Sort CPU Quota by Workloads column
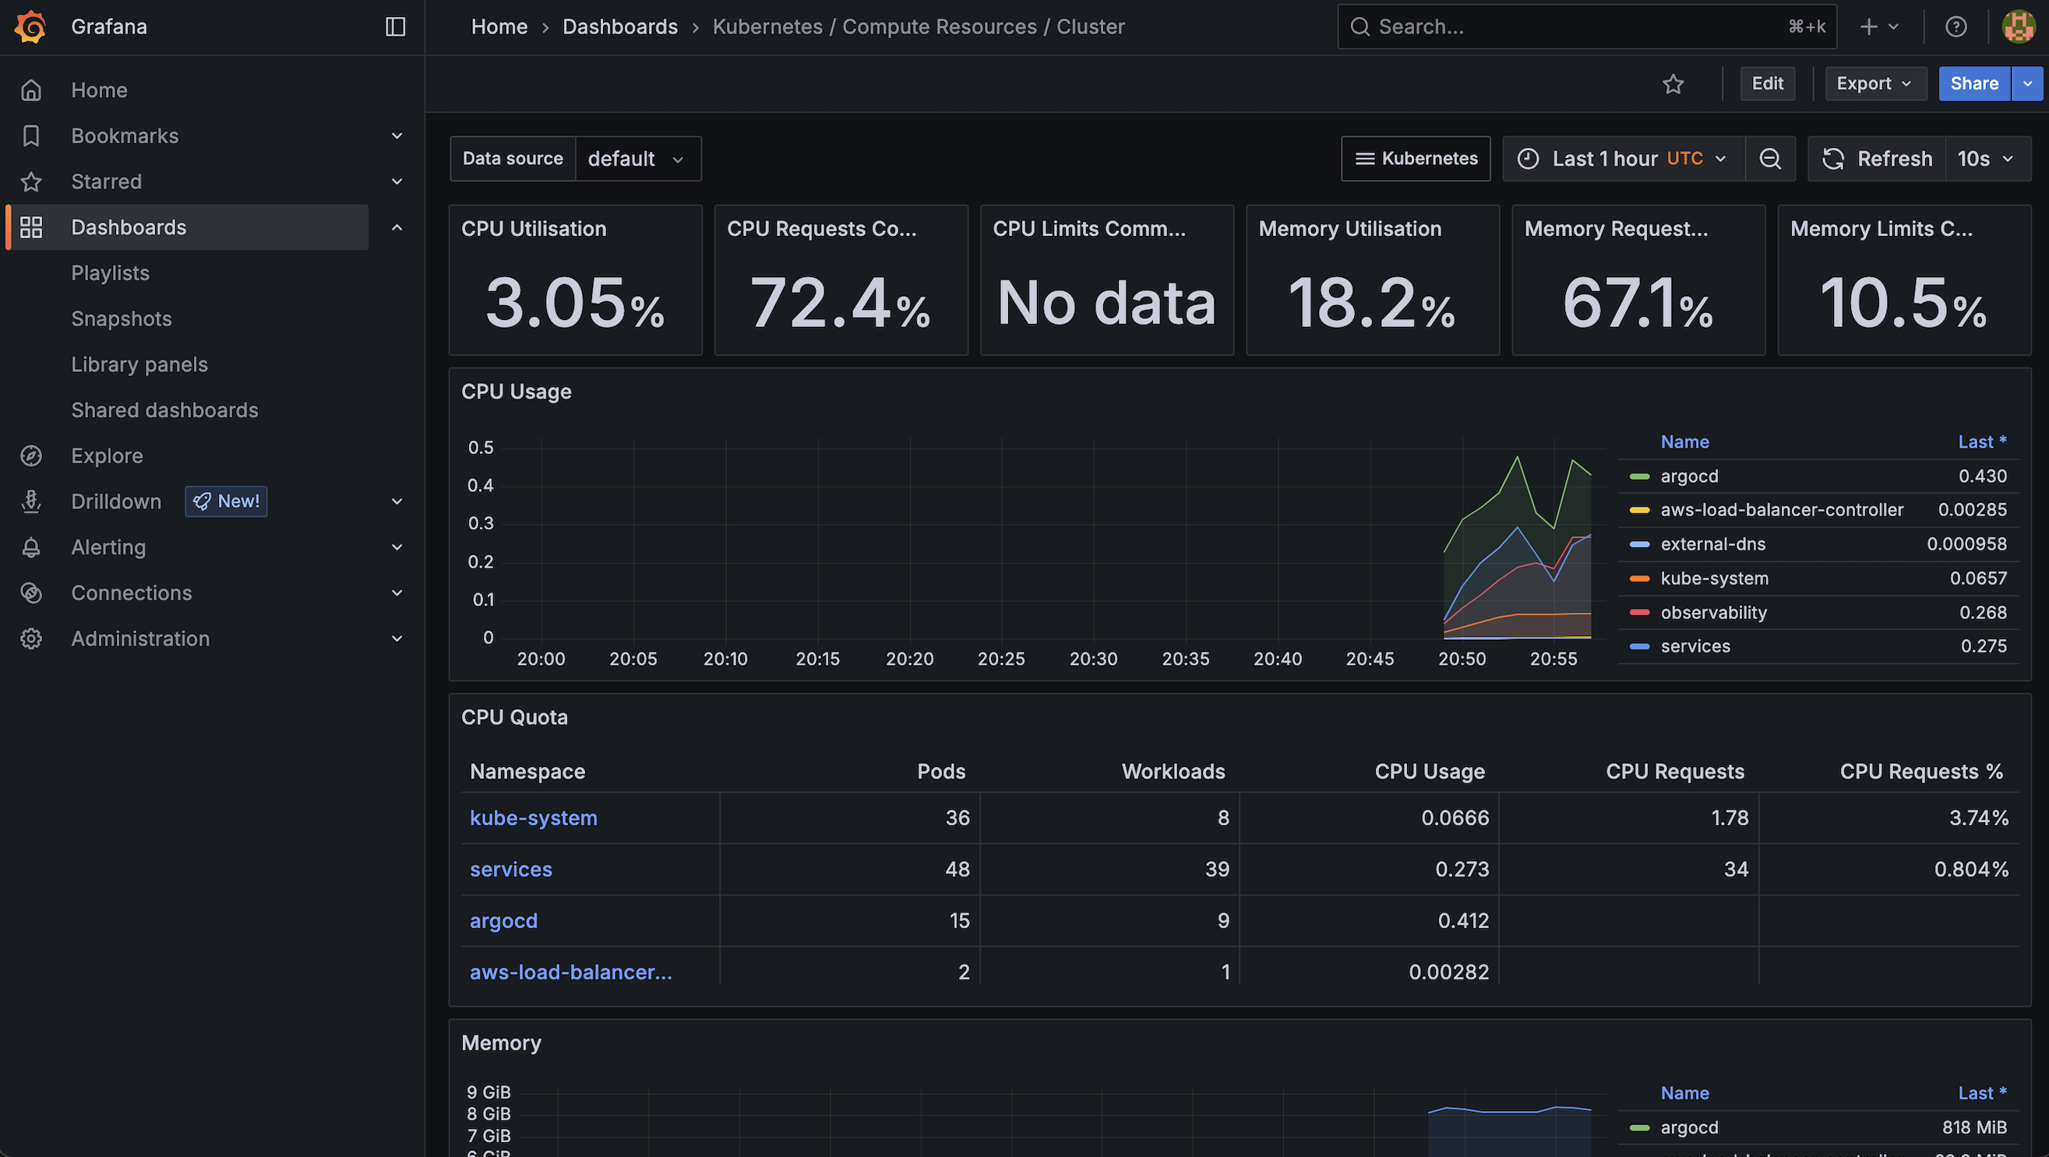This screenshot has width=2049, height=1157. (x=1173, y=772)
